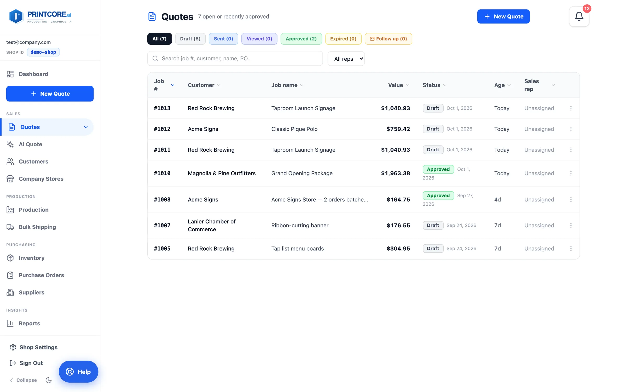Open the AI Quote sparkle icon

(x=10, y=144)
